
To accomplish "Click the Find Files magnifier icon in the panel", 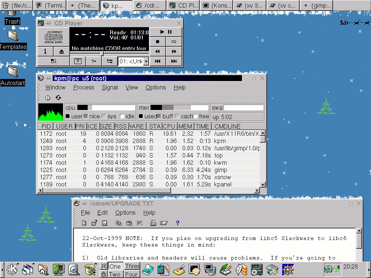I will click(74, 270).
